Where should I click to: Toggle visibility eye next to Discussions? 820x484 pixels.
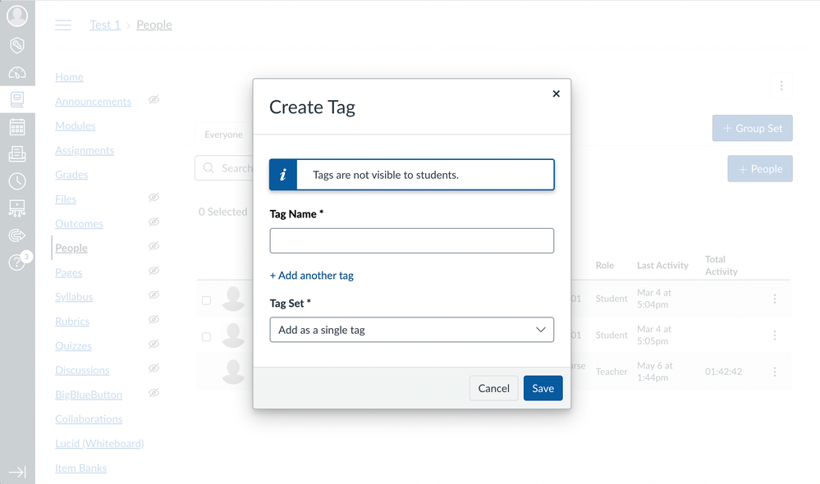point(153,368)
